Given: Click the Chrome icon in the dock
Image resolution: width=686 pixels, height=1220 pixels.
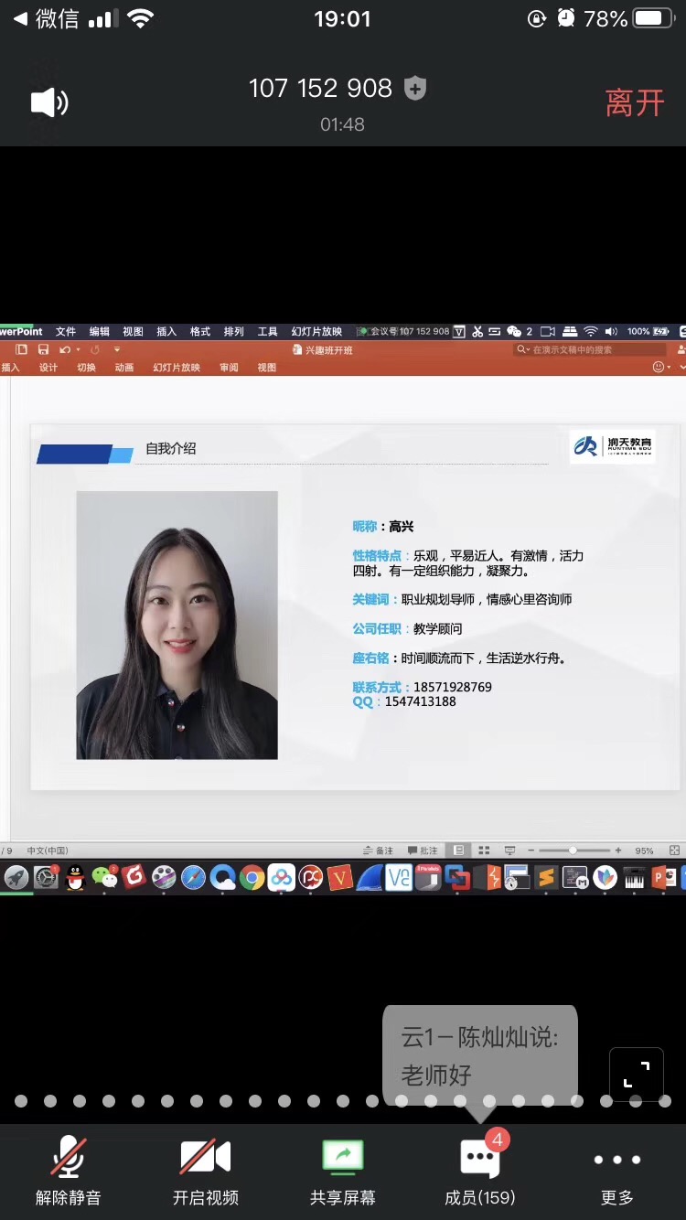Looking at the screenshot, I should 252,878.
